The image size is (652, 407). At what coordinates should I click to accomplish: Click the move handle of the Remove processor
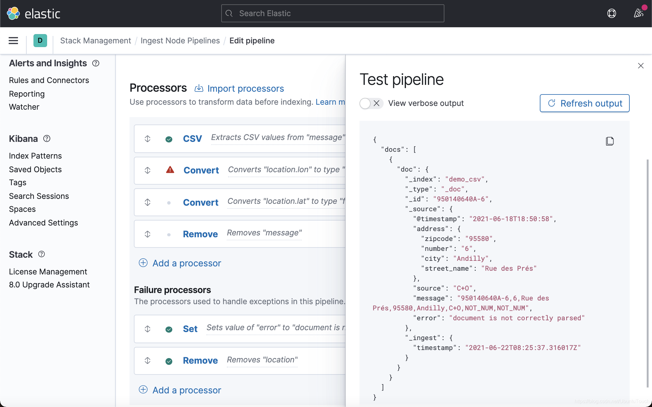(x=148, y=234)
